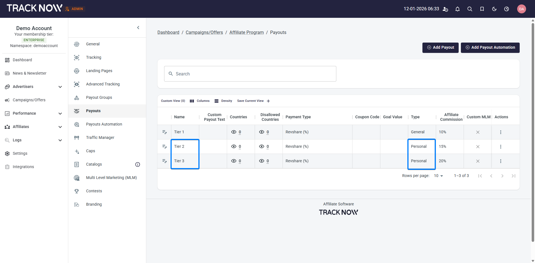Expand the Advertisers sidebar menu
Screen dimensions: 535x263
pyautogui.click(x=60, y=87)
